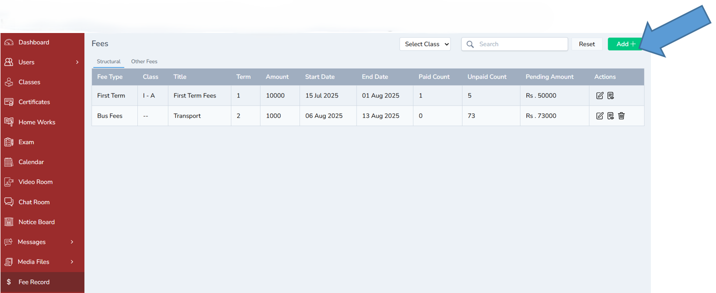View details of the Transport fee record
Screen dimensions: 716x293
point(610,116)
